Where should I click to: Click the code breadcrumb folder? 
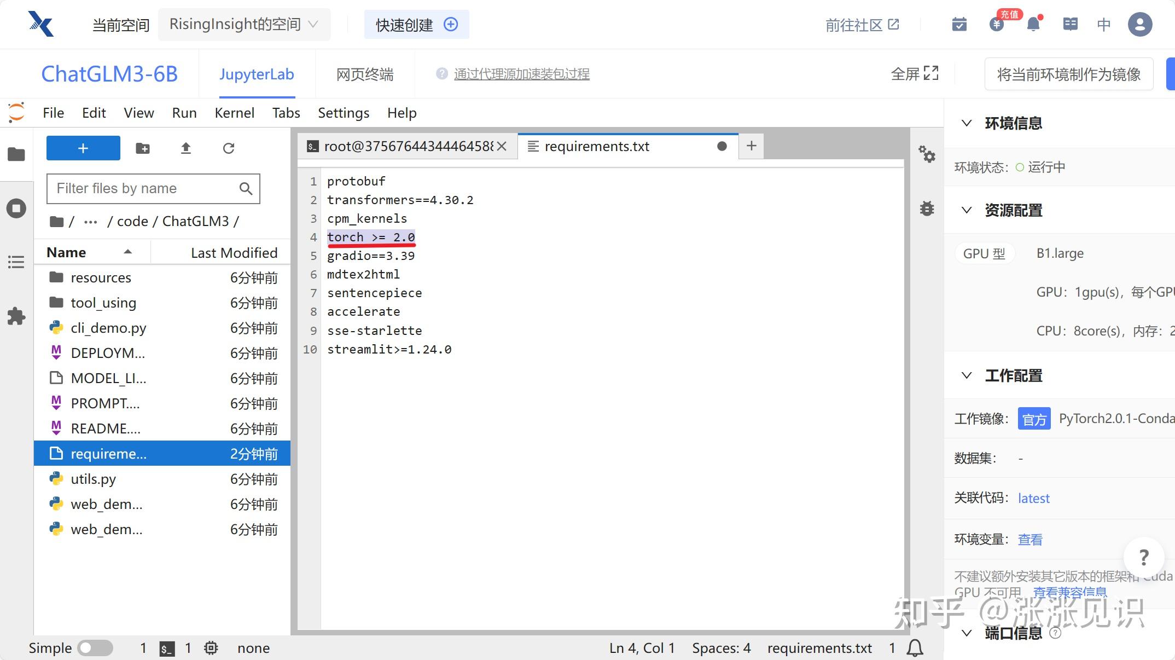tap(132, 222)
